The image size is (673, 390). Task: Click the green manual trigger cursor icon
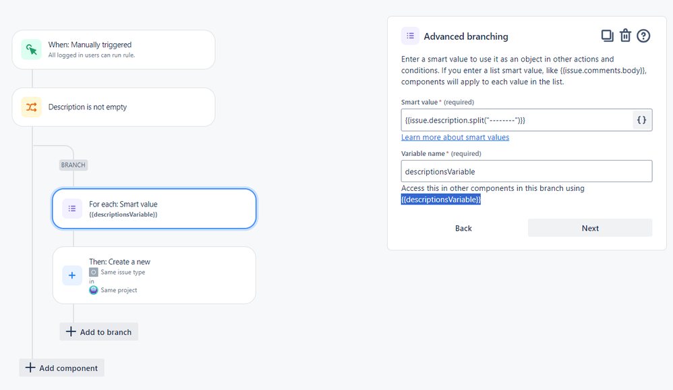[31, 49]
